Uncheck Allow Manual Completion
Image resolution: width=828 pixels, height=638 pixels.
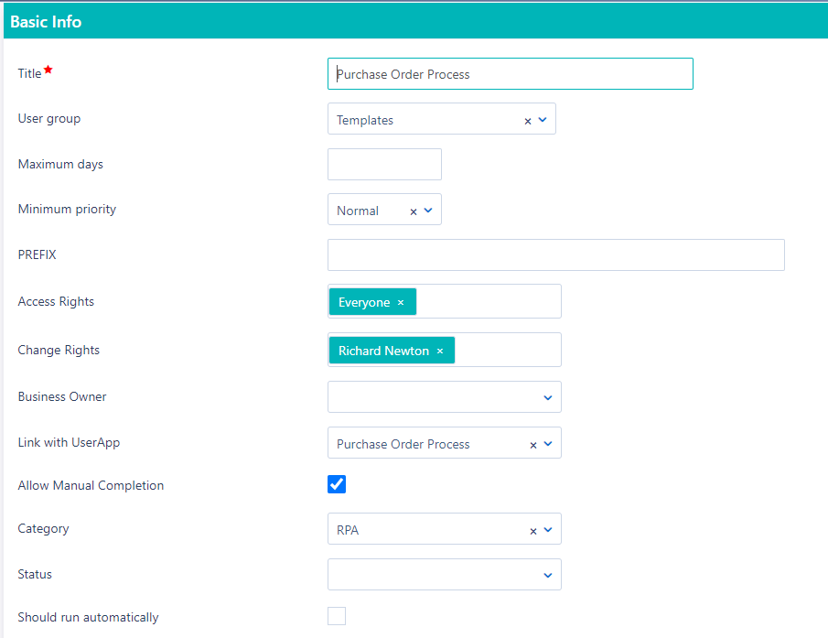336,484
